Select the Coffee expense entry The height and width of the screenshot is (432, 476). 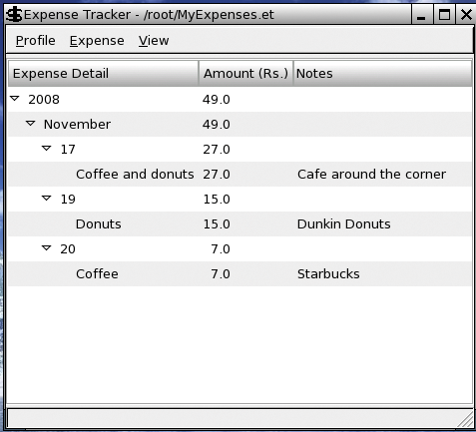(x=97, y=274)
